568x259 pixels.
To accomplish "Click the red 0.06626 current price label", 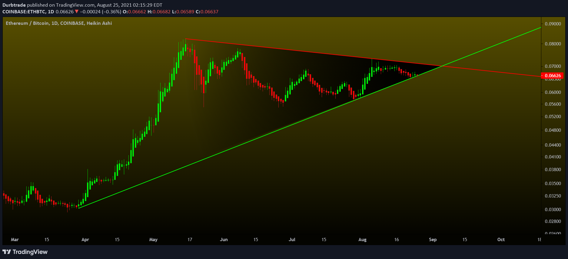I will [552, 76].
